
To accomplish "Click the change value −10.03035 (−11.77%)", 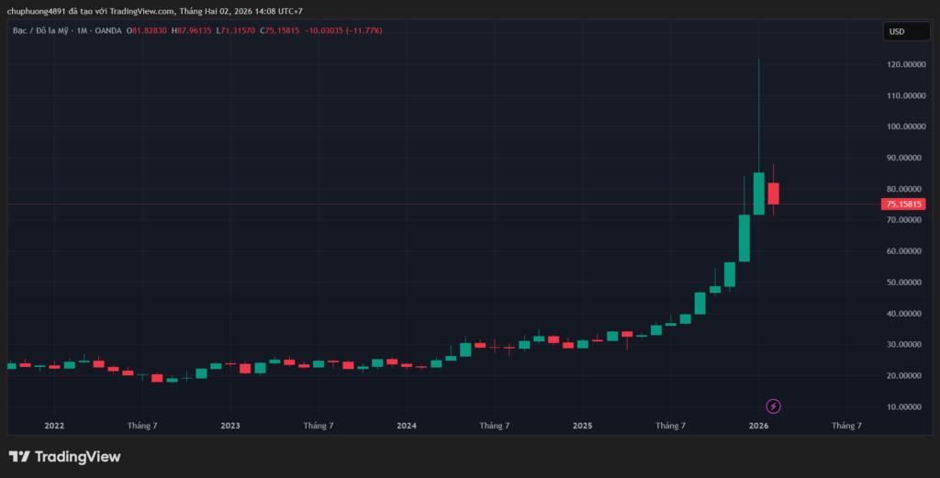I will pos(342,31).
